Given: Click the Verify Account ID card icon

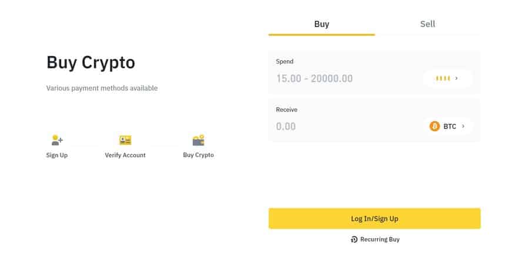Looking at the screenshot, I should pyautogui.click(x=125, y=140).
